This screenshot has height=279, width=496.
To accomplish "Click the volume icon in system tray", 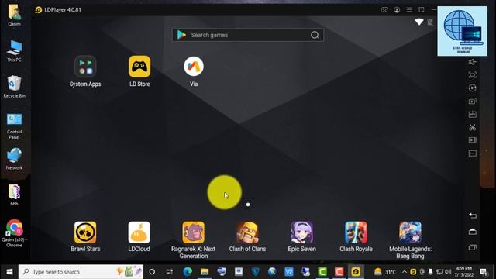I will click(x=448, y=272).
